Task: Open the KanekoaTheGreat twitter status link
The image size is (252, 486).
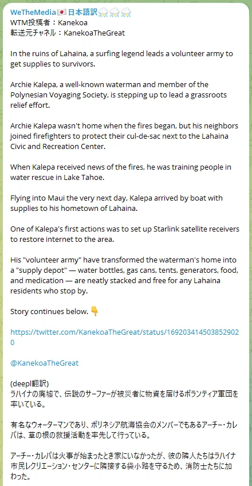Action: coord(124,337)
